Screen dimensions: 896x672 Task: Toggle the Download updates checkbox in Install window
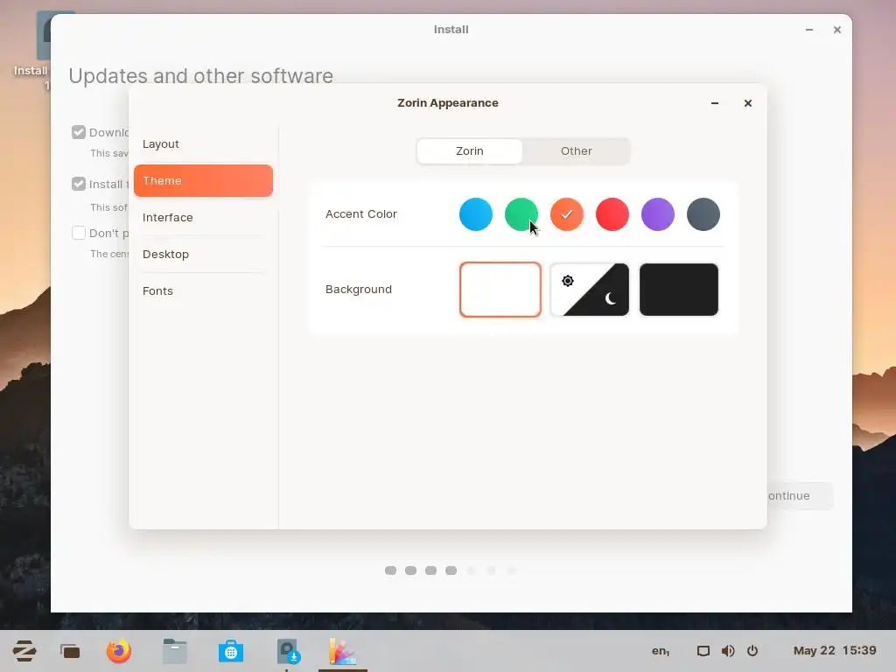[79, 133]
